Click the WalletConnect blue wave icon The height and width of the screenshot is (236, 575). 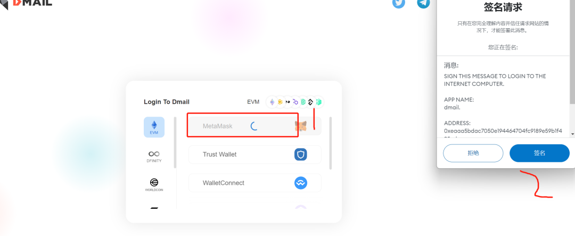301,183
